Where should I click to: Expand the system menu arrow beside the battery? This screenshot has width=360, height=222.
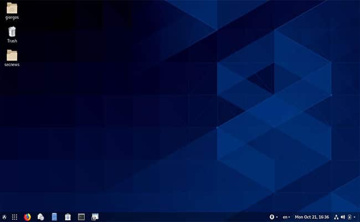tap(354, 217)
